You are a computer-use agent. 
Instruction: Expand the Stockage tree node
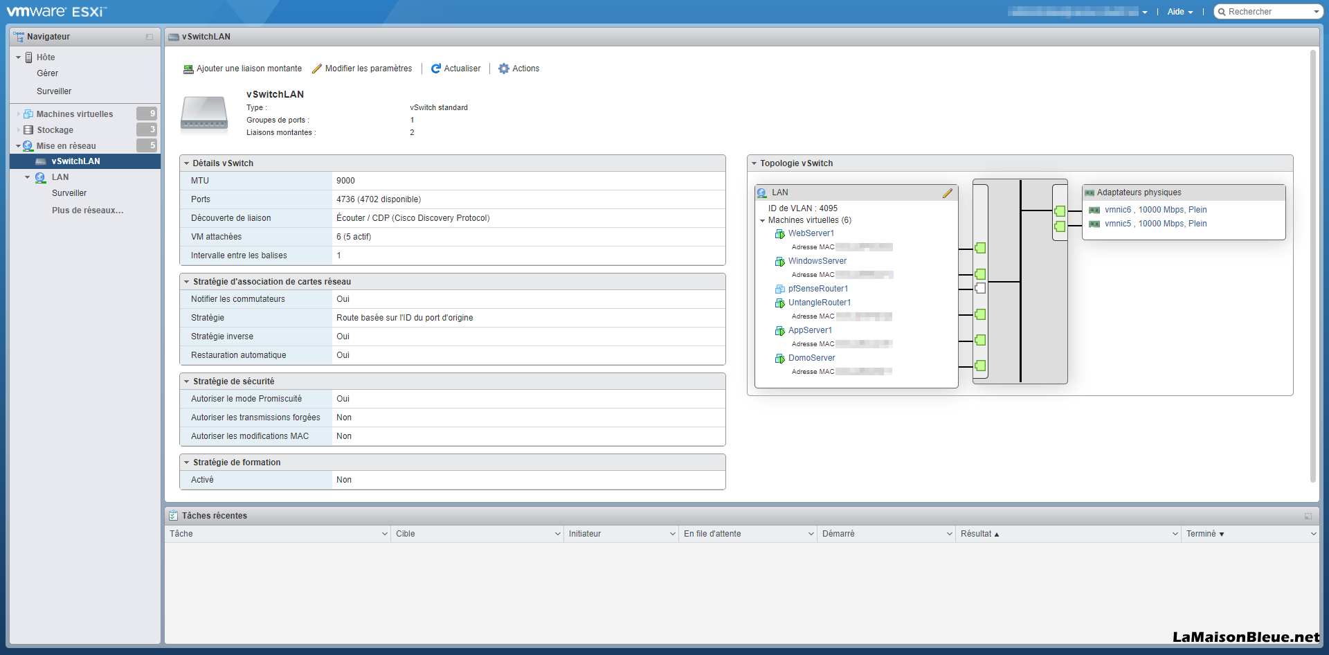point(19,129)
